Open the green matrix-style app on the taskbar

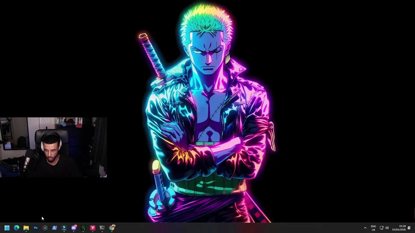83,228
